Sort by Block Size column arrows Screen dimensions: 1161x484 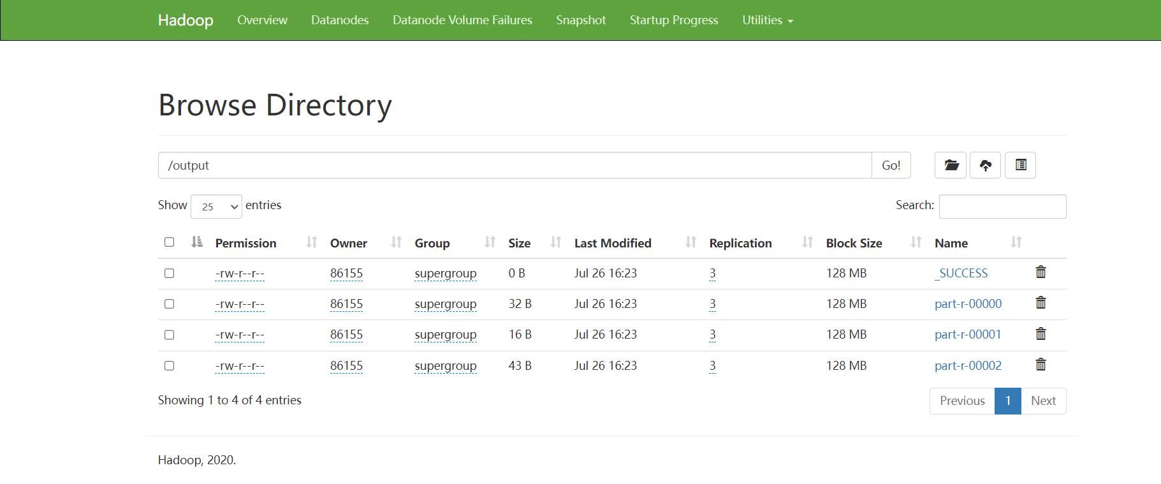tap(916, 242)
